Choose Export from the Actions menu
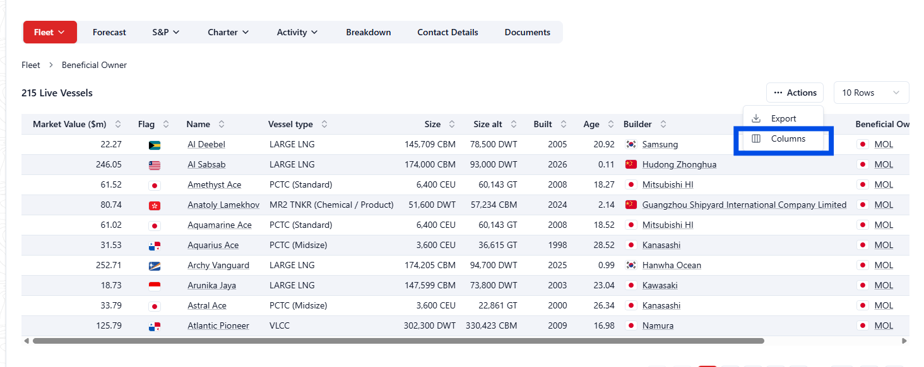924x367 pixels. 783,118
